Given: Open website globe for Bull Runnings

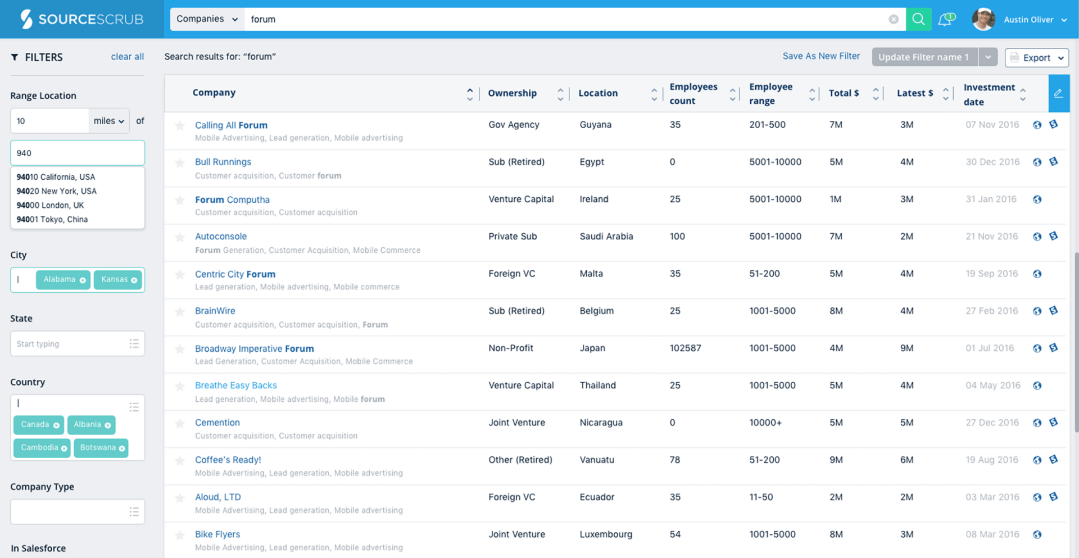Looking at the screenshot, I should click(1037, 162).
